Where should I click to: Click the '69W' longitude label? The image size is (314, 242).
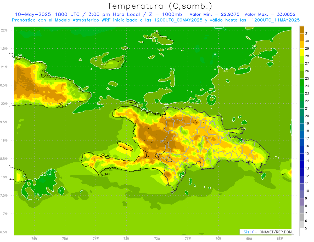pyautogui.click(x=249, y=239)
